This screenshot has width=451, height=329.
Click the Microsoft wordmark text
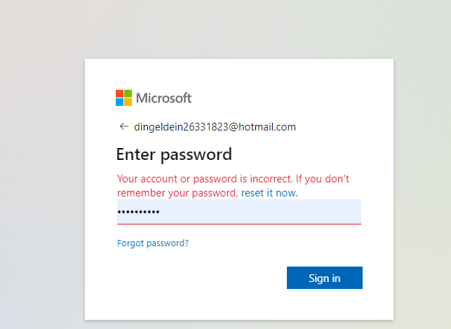coord(163,98)
